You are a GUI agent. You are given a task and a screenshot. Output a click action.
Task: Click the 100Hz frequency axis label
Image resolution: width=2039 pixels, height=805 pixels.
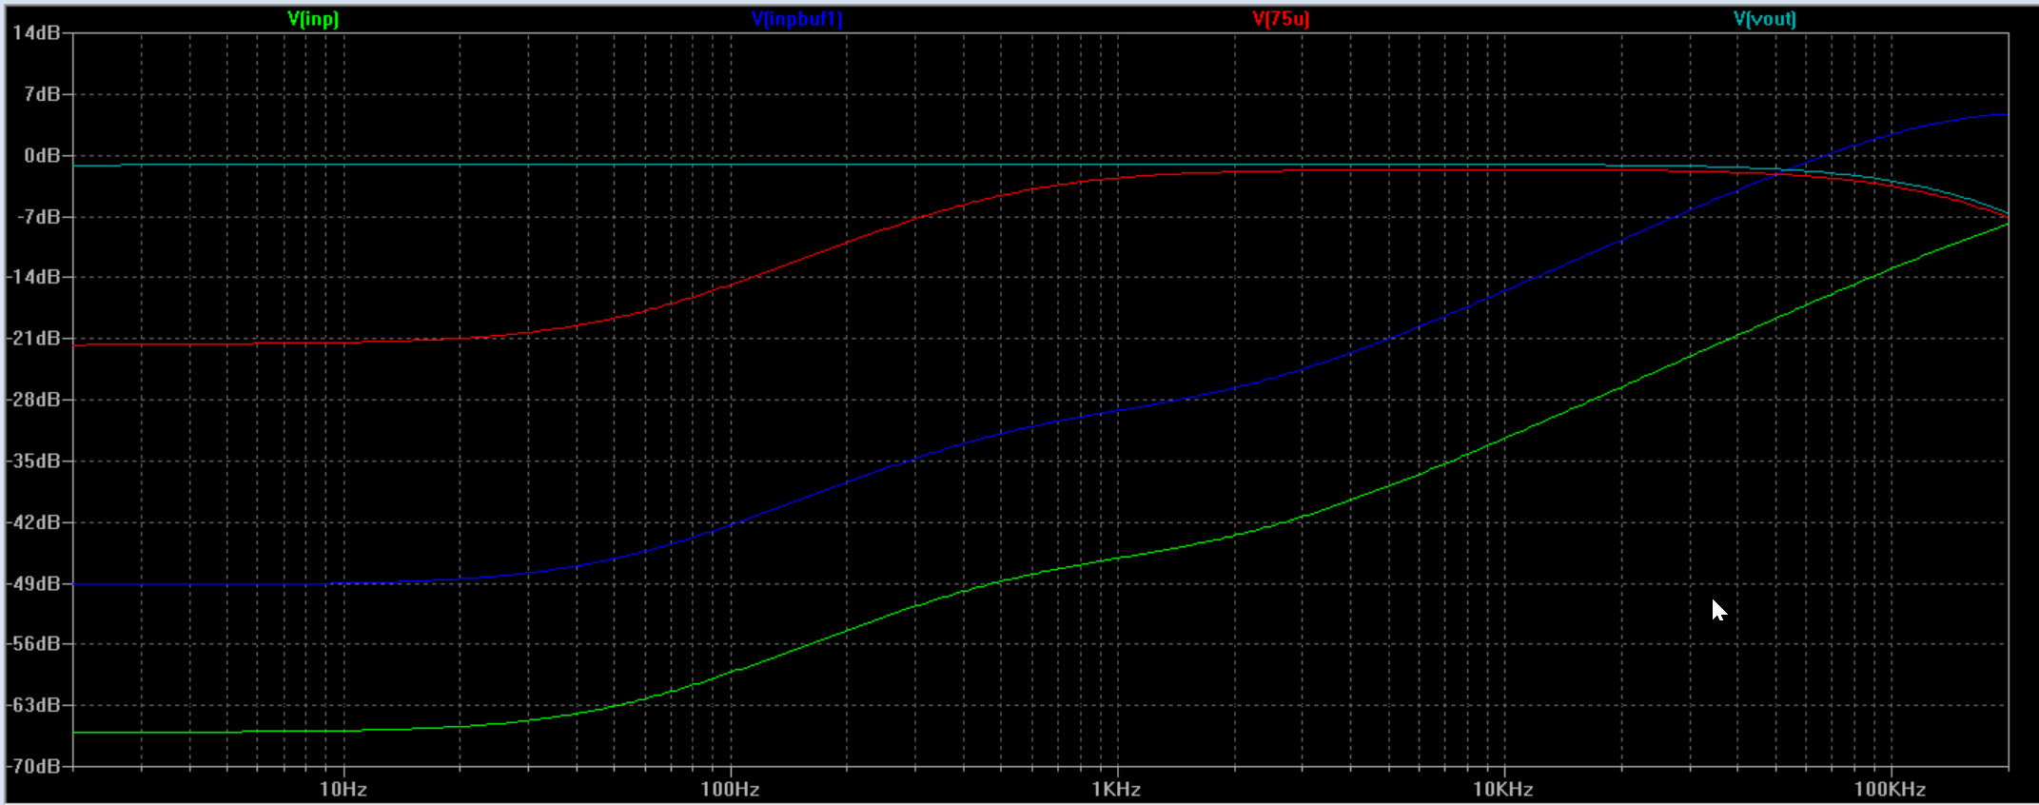click(730, 789)
